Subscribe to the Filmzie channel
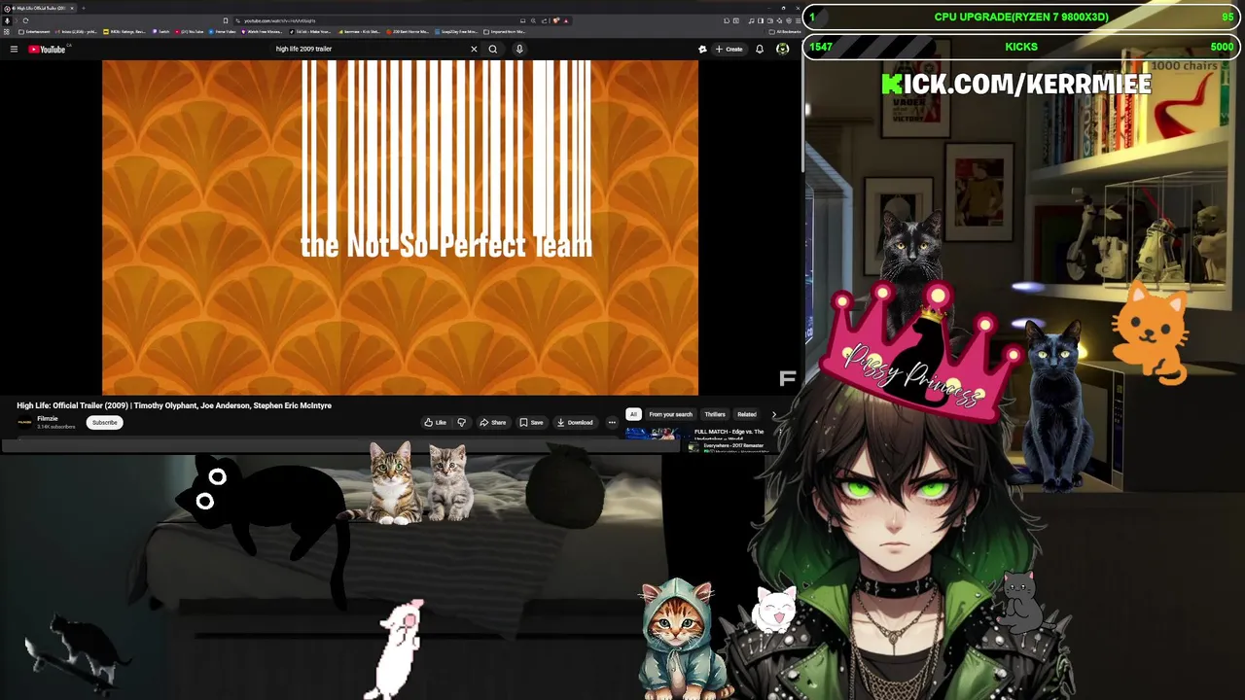Image resolution: width=1245 pixels, height=700 pixels. click(x=104, y=422)
